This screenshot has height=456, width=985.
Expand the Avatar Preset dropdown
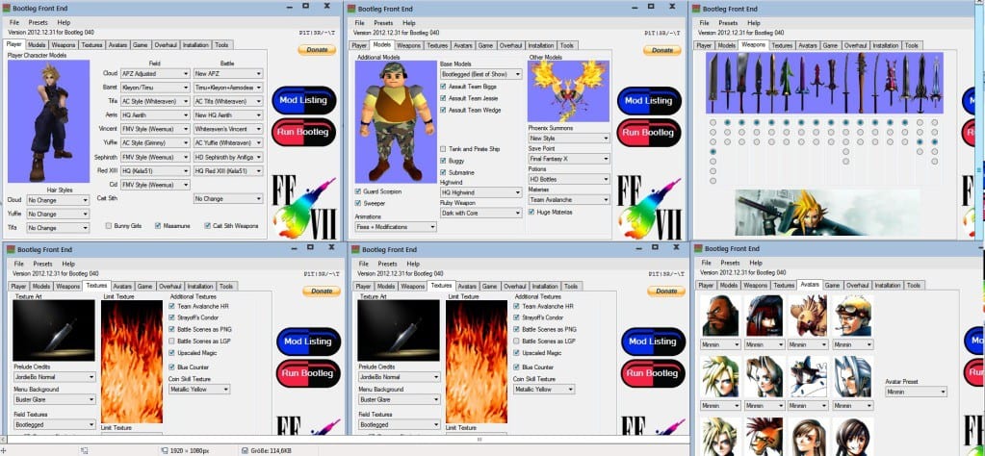(916, 392)
